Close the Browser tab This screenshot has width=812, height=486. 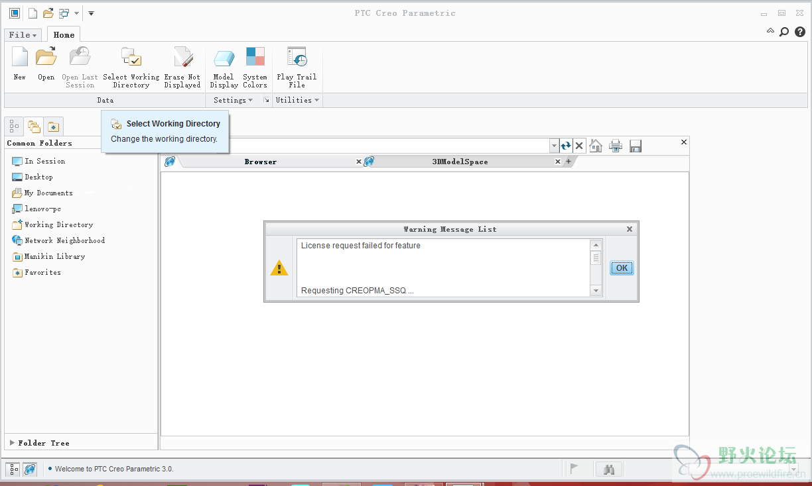(x=359, y=162)
